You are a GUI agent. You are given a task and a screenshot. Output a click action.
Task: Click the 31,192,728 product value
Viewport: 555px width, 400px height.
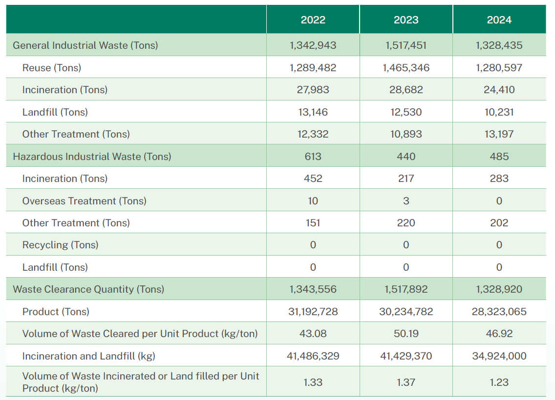pos(313,312)
